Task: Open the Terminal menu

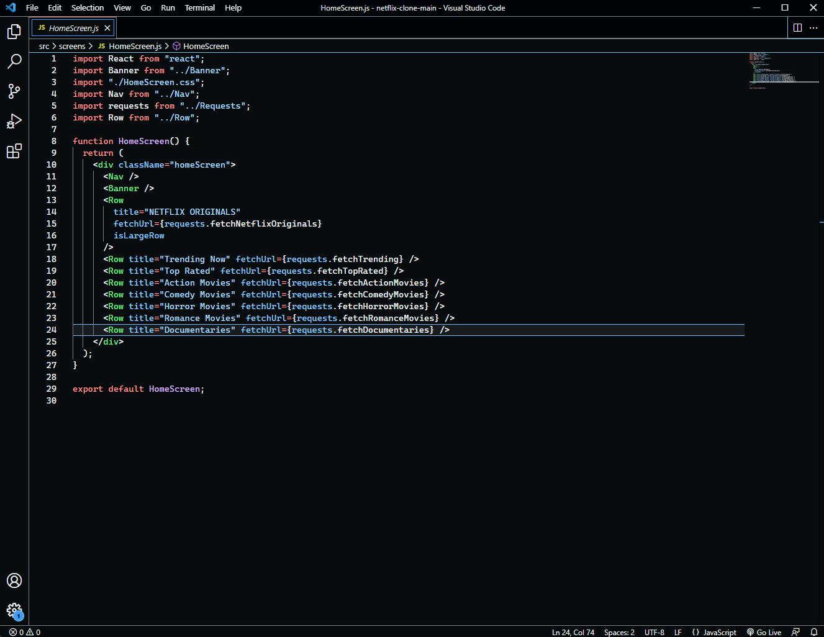Action: [200, 7]
